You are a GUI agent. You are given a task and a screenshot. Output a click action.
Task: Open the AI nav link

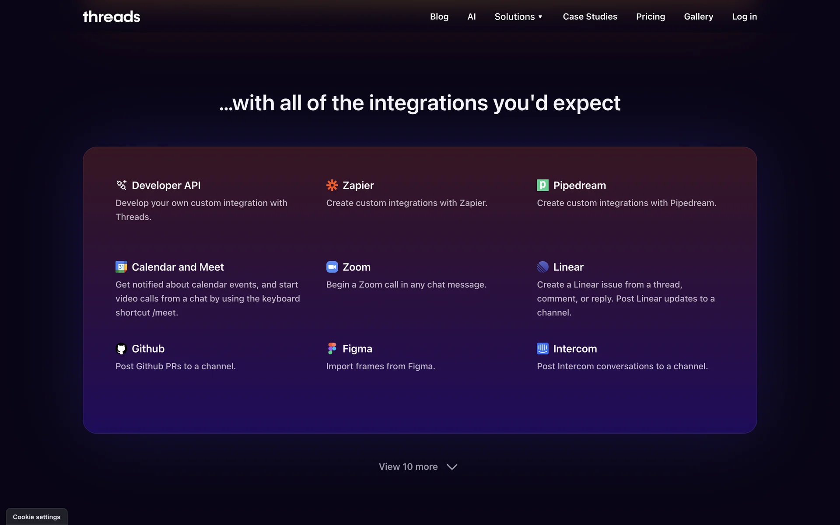click(471, 17)
